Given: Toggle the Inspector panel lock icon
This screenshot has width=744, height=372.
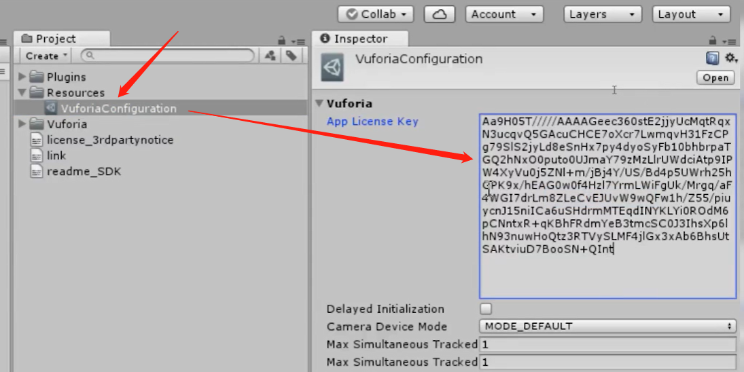Looking at the screenshot, I should [x=712, y=40].
